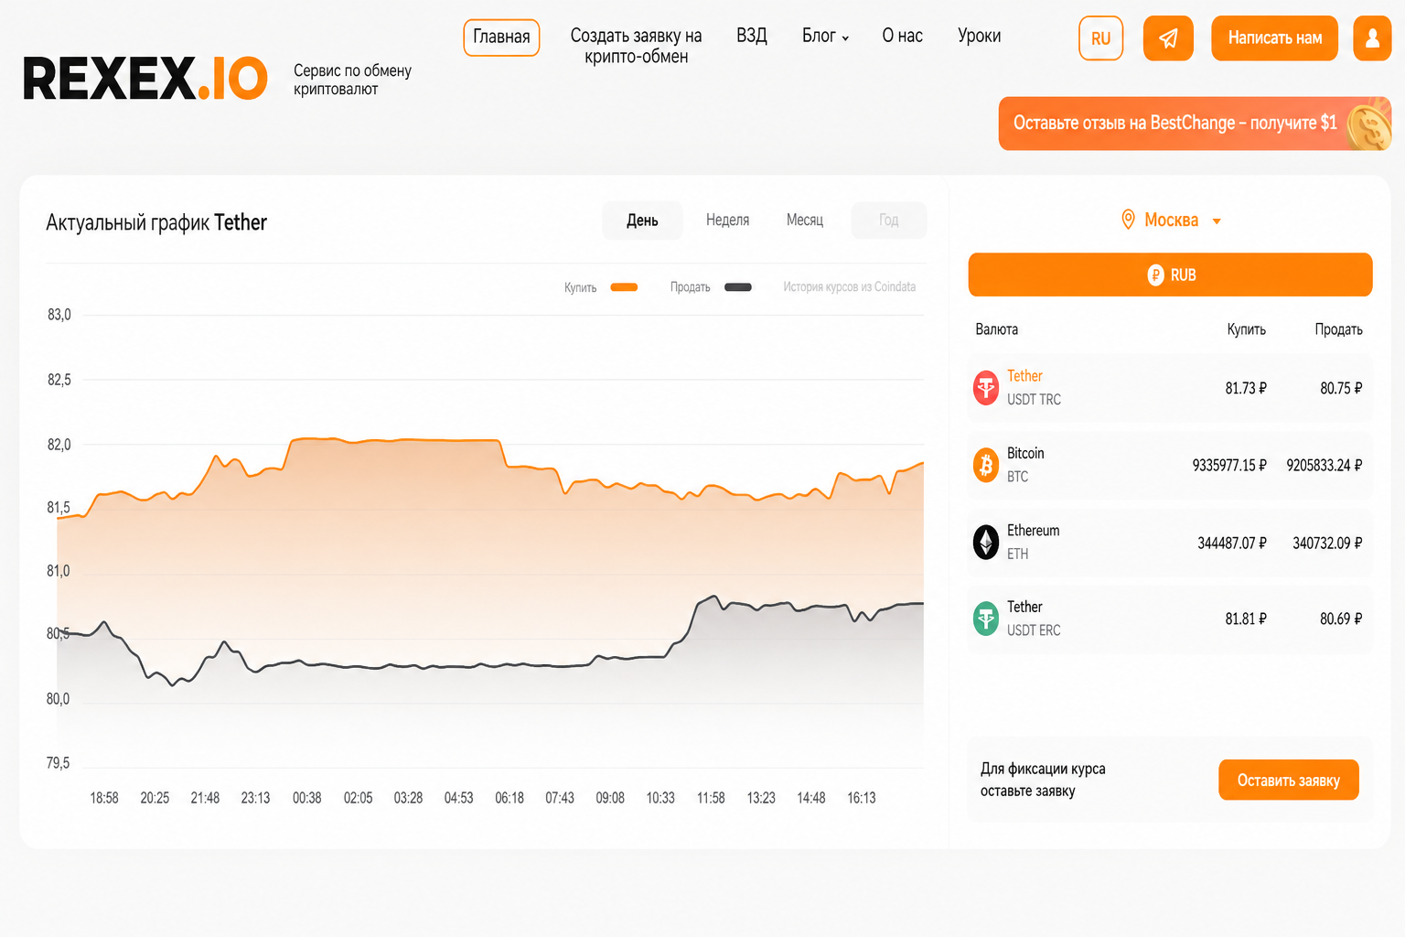Open the Москва city dropdown arrow
Viewport: 1405px width, 937px height.
tap(1217, 221)
